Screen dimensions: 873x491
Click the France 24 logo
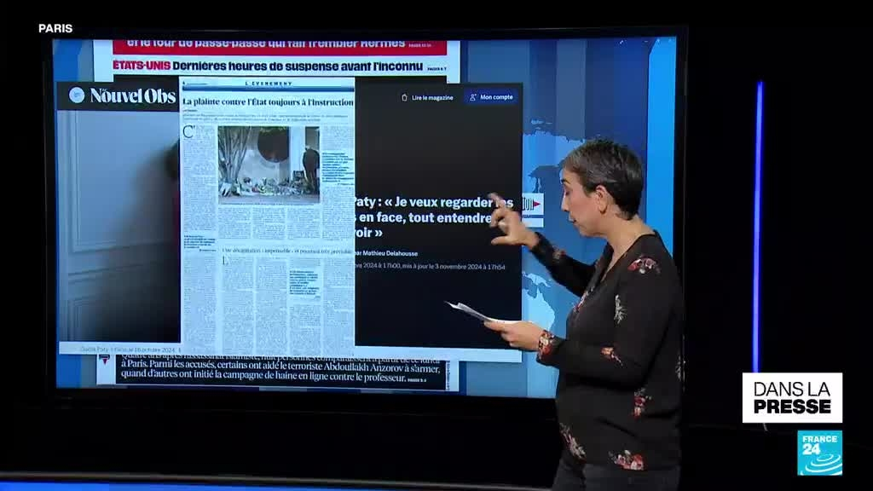click(x=819, y=453)
